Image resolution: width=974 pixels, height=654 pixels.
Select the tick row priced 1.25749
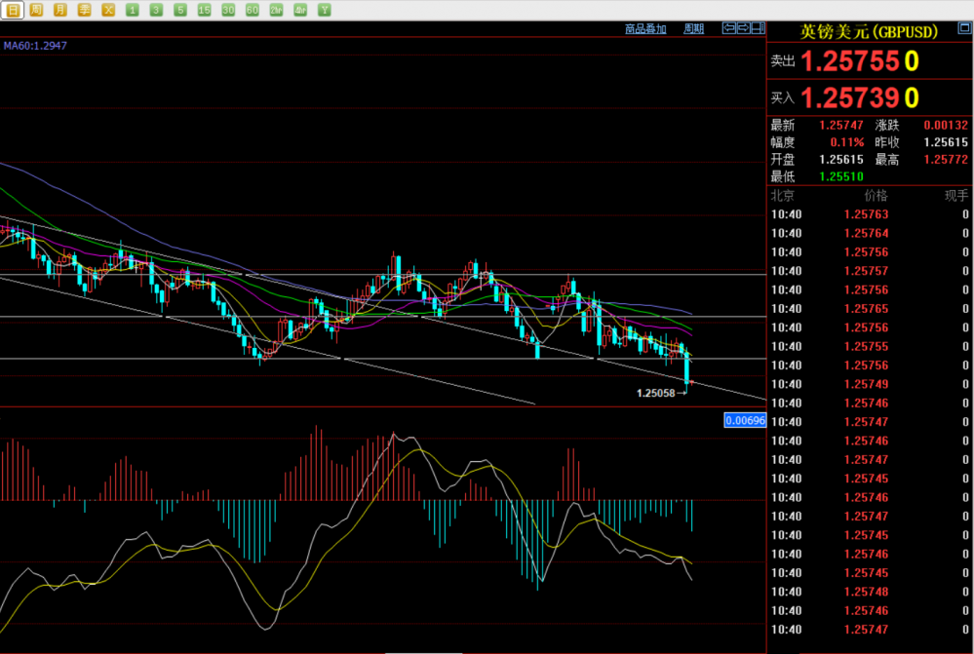(x=870, y=384)
